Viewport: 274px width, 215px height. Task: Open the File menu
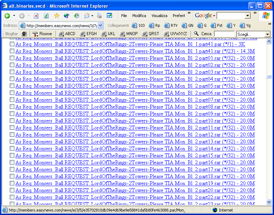coord(124,16)
